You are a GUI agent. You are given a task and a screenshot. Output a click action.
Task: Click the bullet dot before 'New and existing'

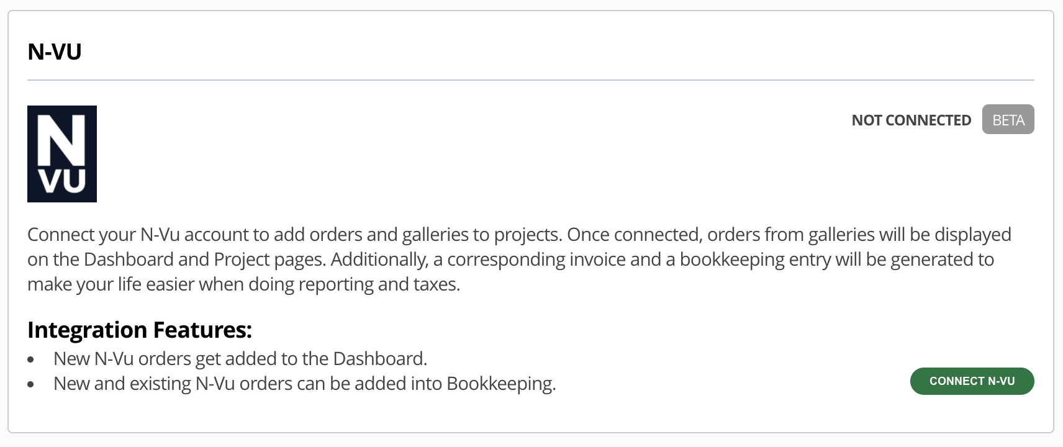[x=31, y=384]
